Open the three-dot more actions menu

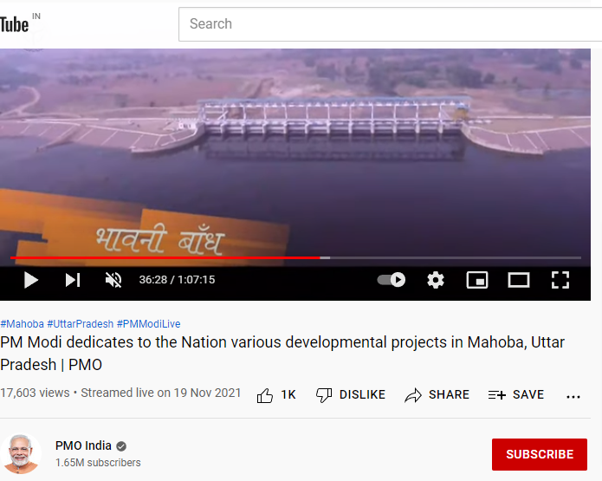[x=573, y=396]
